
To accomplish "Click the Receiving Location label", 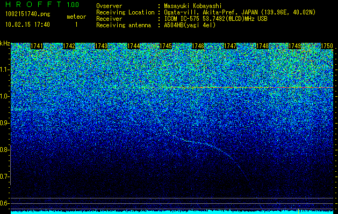I will click(x=125, y=13).
